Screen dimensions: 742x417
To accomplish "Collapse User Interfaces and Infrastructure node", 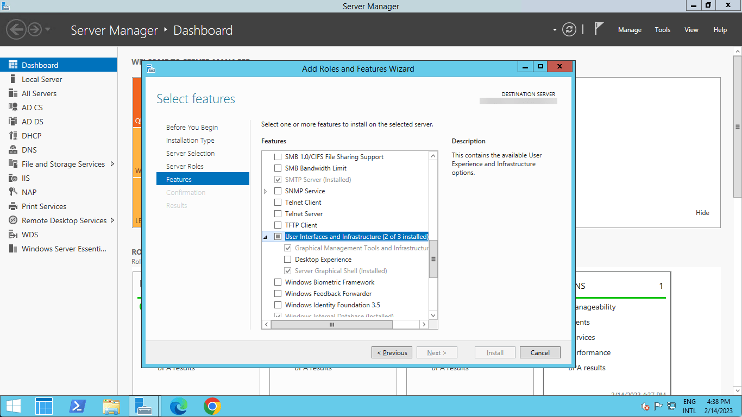I will [x=266, y=237].
